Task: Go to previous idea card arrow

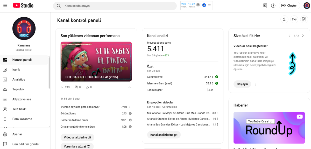Action: pyautogui.click(x=289, y=36)
